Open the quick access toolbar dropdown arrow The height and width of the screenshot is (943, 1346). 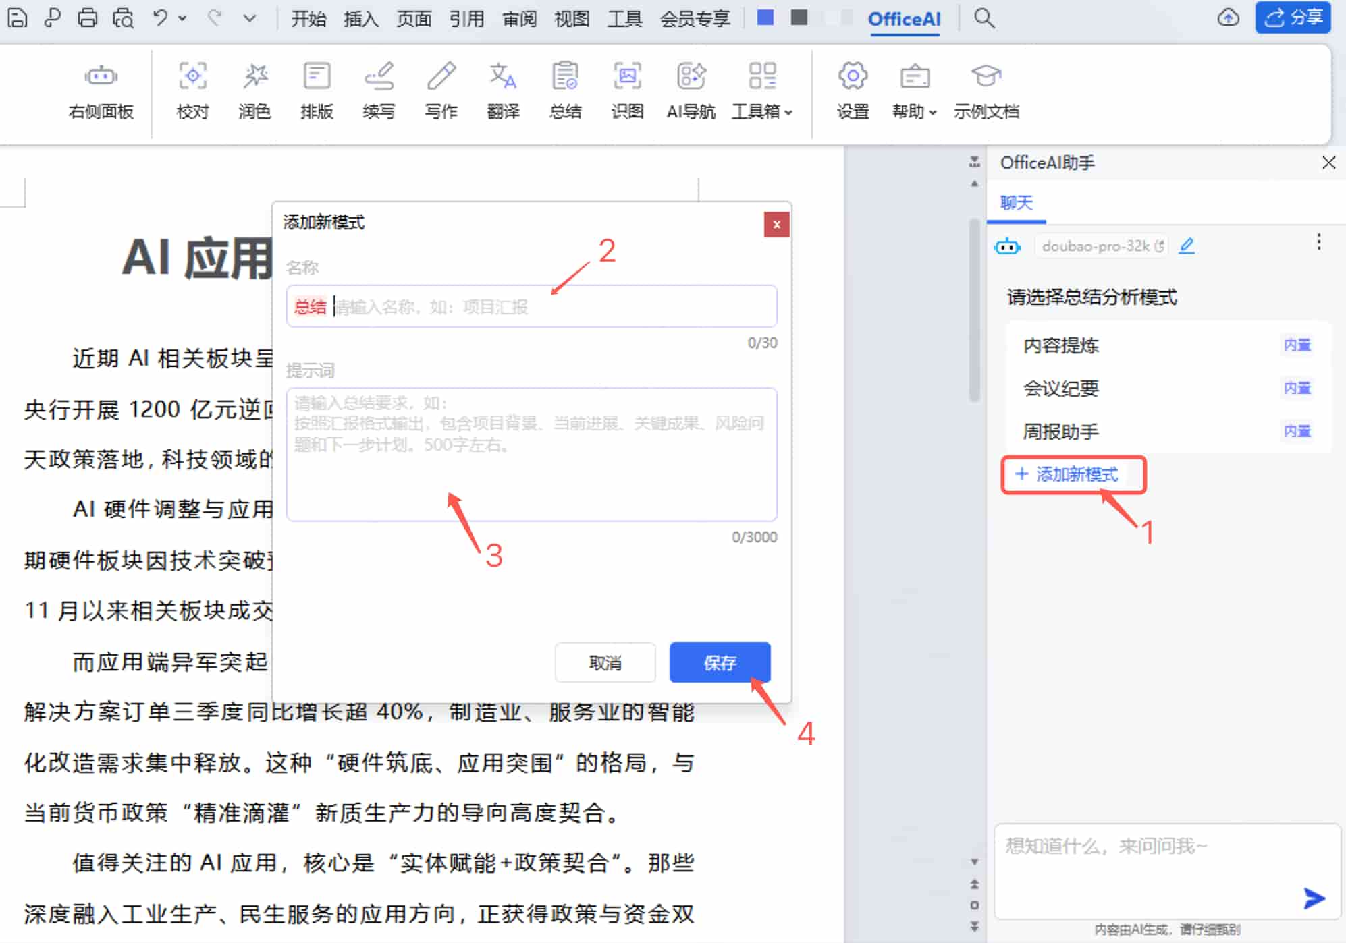pos(250,18)
